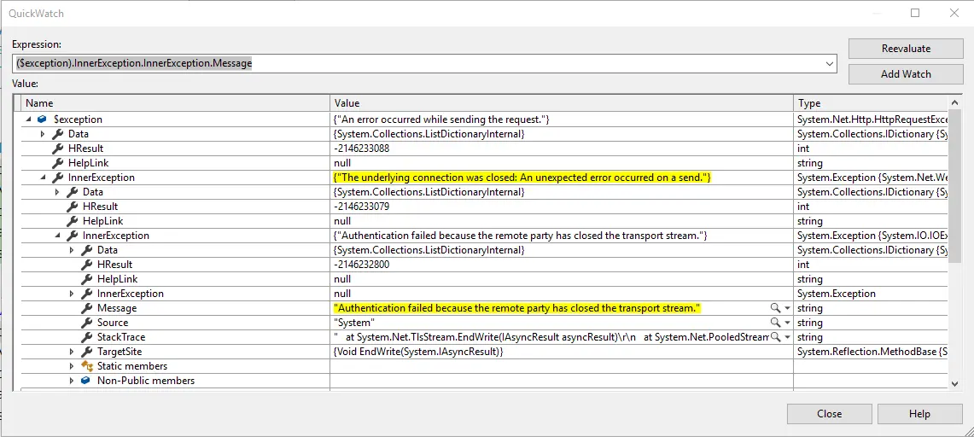Click the magnifier visualizer icon for Source row

tap(775, 323)
